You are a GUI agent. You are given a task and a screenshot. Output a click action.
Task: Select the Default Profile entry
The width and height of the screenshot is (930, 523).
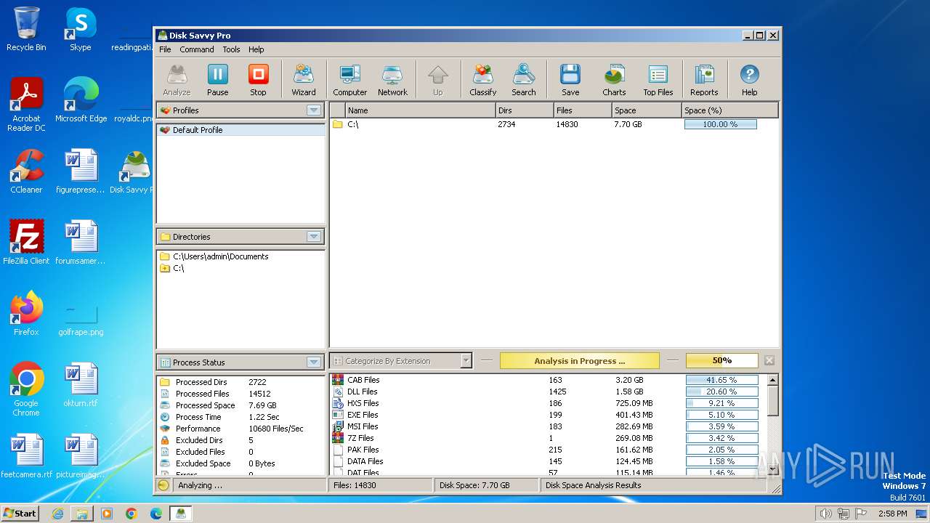pos(240,130)
